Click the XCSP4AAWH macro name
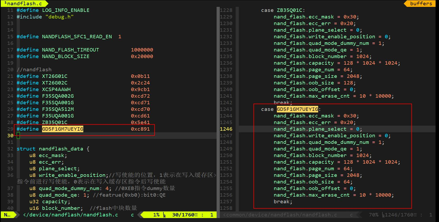 (56, 89)
